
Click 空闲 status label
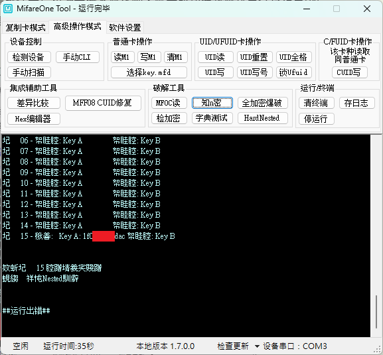coord(21,346)
